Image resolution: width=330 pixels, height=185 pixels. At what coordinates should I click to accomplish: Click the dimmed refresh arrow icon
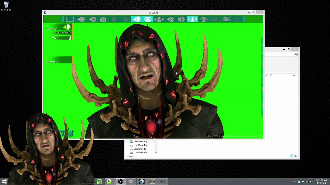237,19
